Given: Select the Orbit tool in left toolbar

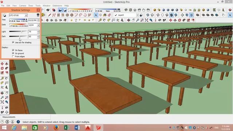Looking at the screenshot, I should pos(2,93).
